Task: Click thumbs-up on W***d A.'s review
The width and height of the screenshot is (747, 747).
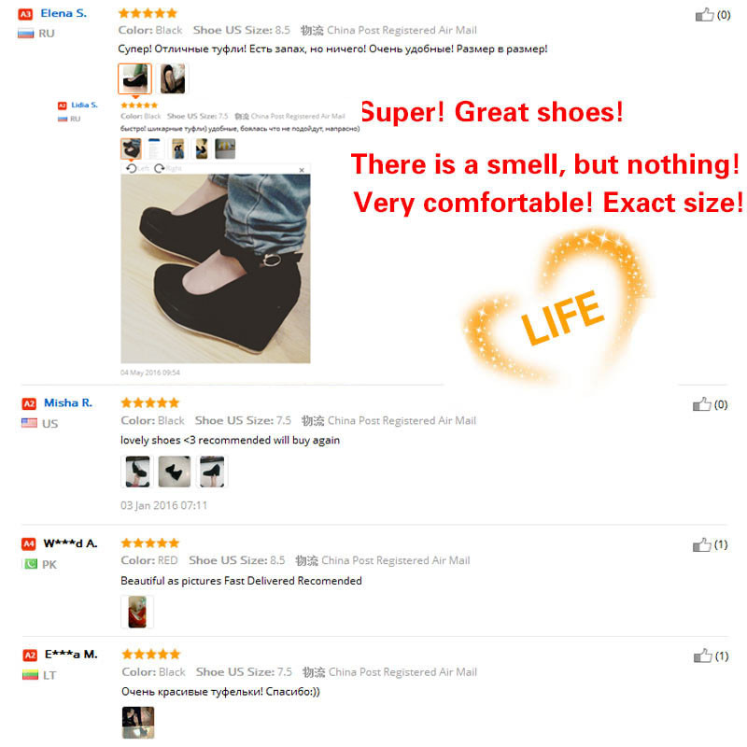Action: point(702,544)
